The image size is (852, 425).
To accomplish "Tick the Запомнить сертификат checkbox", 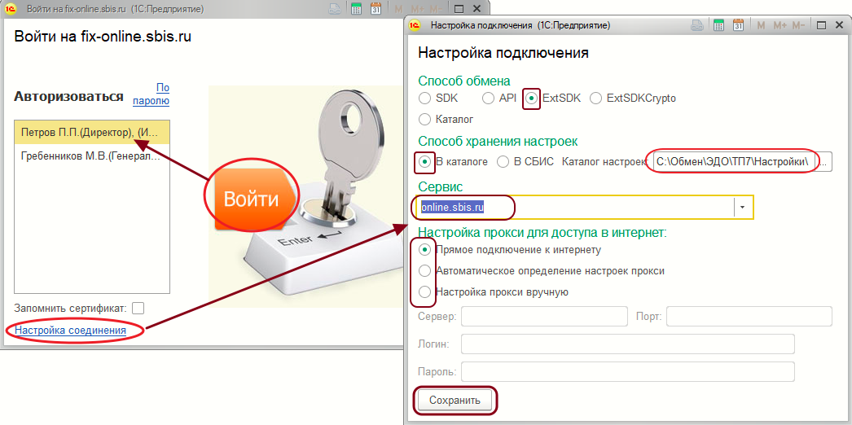I will pyautogui.click(x=138, y=308).
